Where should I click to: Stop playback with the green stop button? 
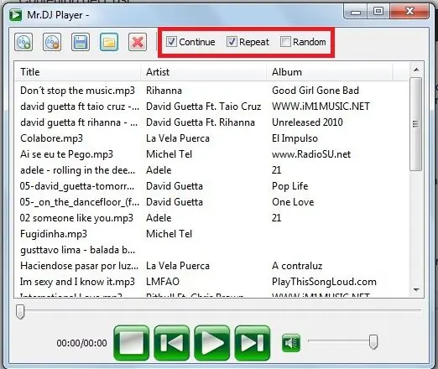pos(132,343)
